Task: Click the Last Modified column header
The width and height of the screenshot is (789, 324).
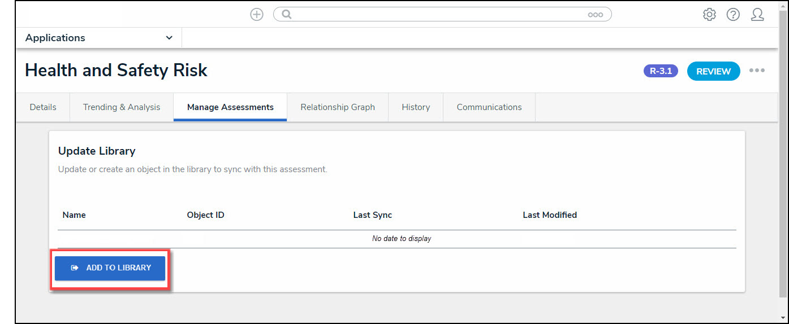Action: click(x=550, y=215)
